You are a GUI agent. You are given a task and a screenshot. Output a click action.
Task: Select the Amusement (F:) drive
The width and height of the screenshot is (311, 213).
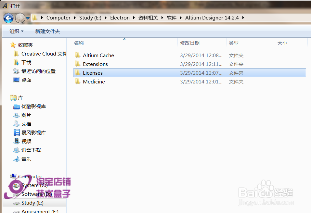coord(40,211)
